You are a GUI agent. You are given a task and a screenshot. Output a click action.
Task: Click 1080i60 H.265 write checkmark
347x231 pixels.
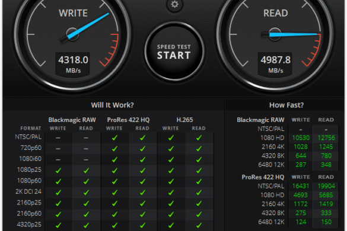click(x=171, y=159)
